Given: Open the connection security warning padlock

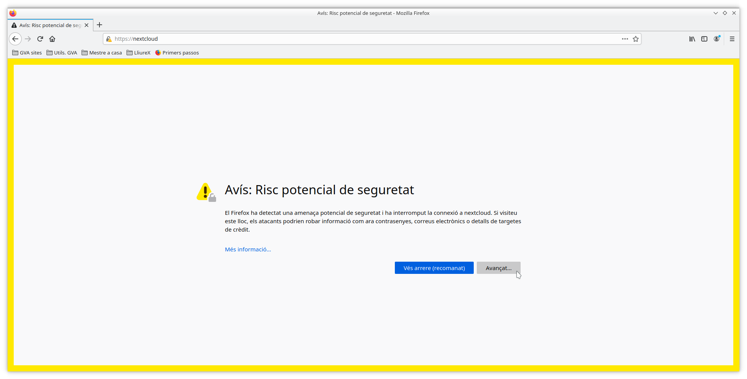Looking at the screenshot, I should pos(109,39).
